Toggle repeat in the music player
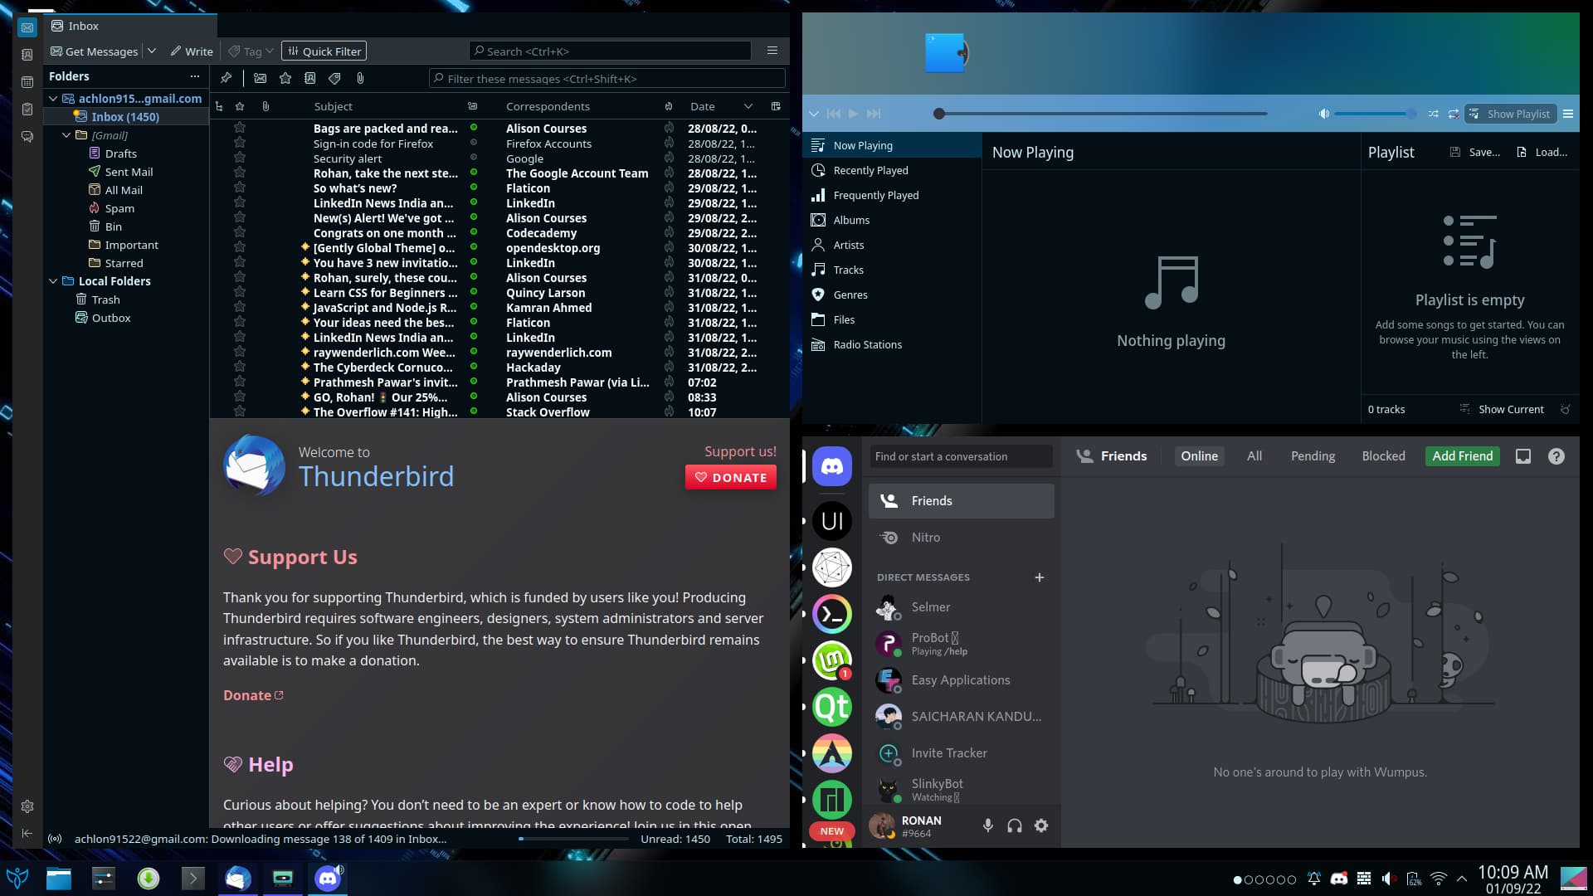1593x896 pixels. [1454, 114]
